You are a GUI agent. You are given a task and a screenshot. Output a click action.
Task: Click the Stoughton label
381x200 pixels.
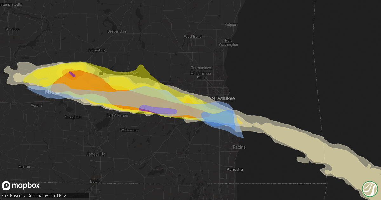[x=73, y=117]
